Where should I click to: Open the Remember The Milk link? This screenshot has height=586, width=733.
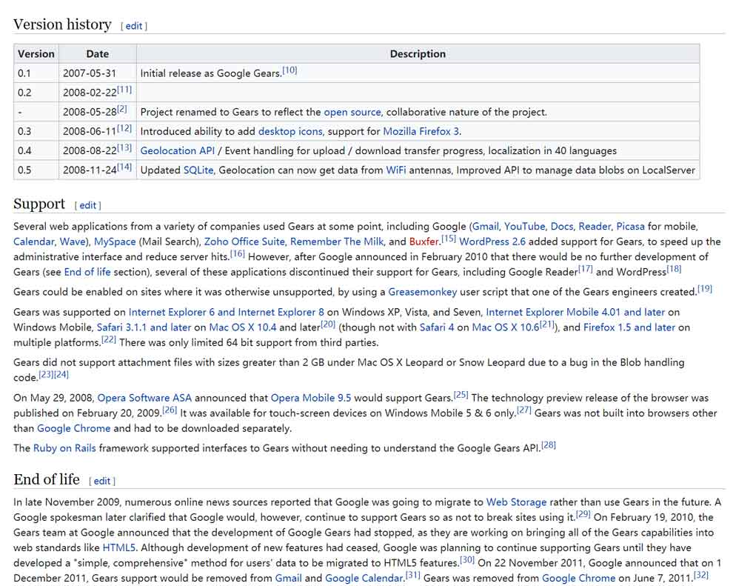tap(337, 242)
